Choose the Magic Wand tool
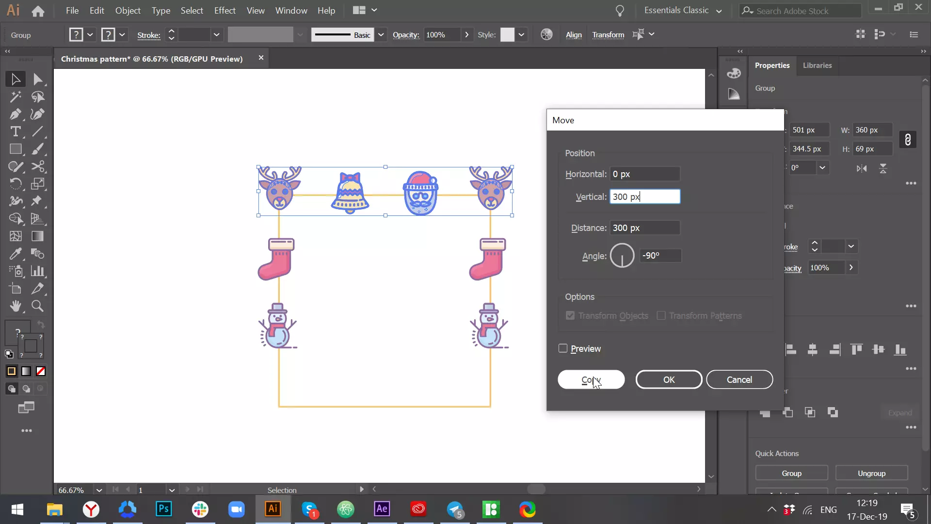This screenshot has width=931, height=524. [16, 97]
